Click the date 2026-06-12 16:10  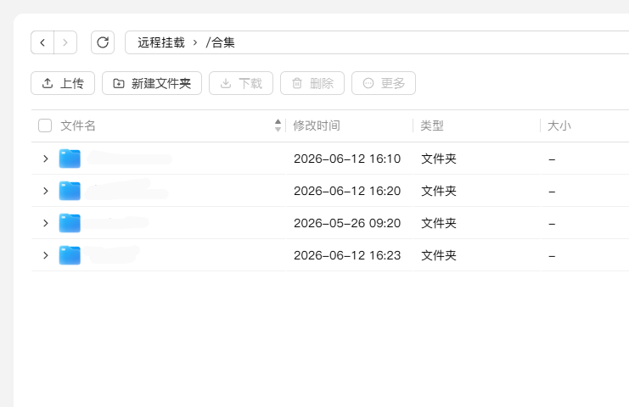[x=347, y=159]
